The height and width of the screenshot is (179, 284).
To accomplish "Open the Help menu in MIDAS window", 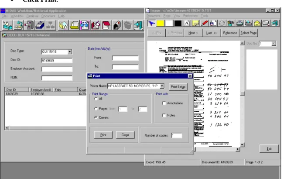I will tap(61, 16).
